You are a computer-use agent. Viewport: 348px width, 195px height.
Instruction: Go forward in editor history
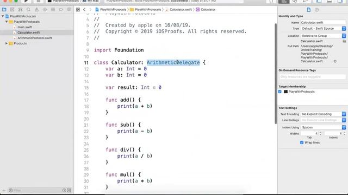pyautogui.click(x=90, y=10)
